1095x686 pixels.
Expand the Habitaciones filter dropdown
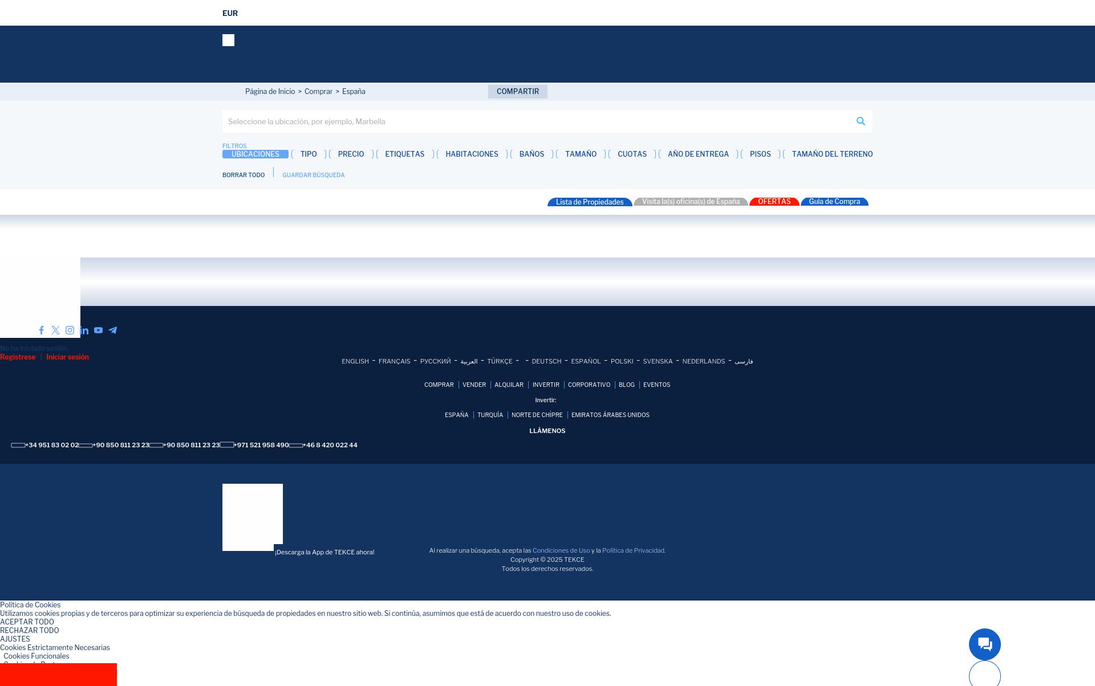(472, 154)
